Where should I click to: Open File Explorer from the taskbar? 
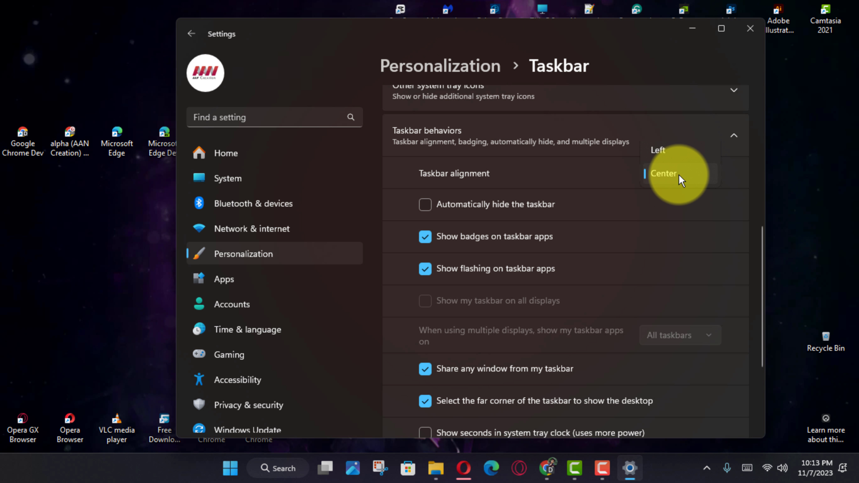point(436,468)
